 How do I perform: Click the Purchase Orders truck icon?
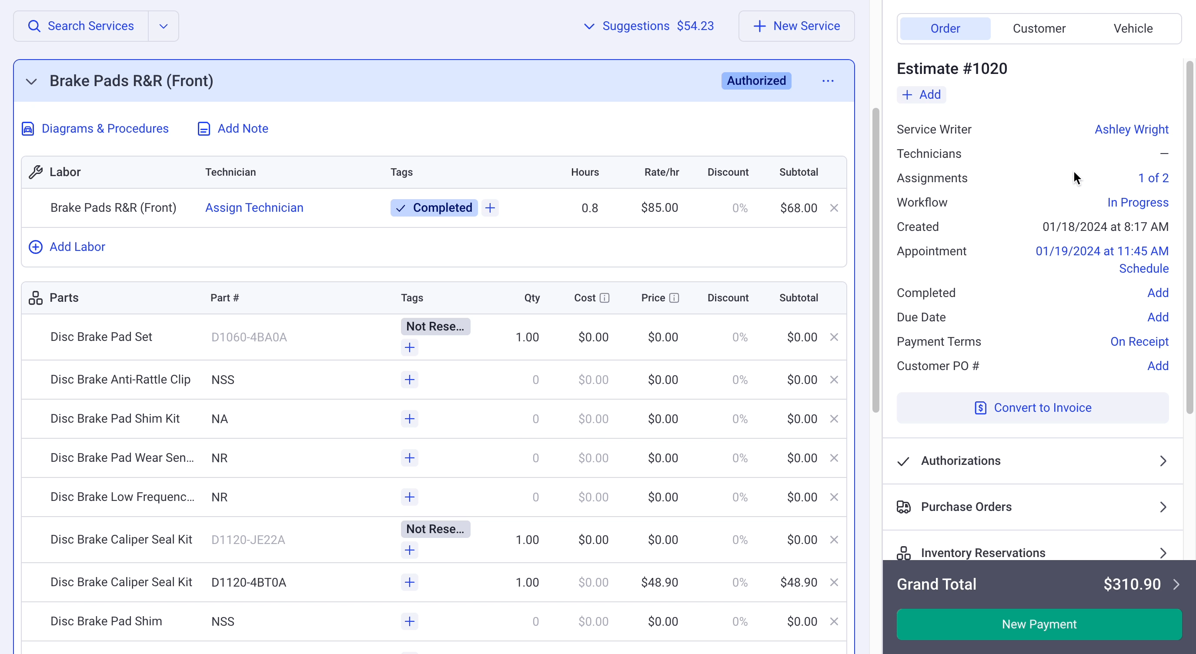903,507
